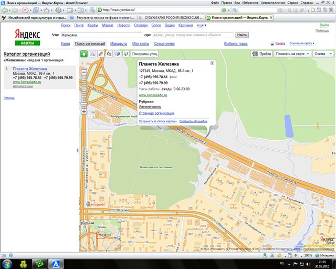The height and width of the screenshot is (269, 336).
Task: Open Страница организации link
Action: pyautogui.click(x=156, y=113)
